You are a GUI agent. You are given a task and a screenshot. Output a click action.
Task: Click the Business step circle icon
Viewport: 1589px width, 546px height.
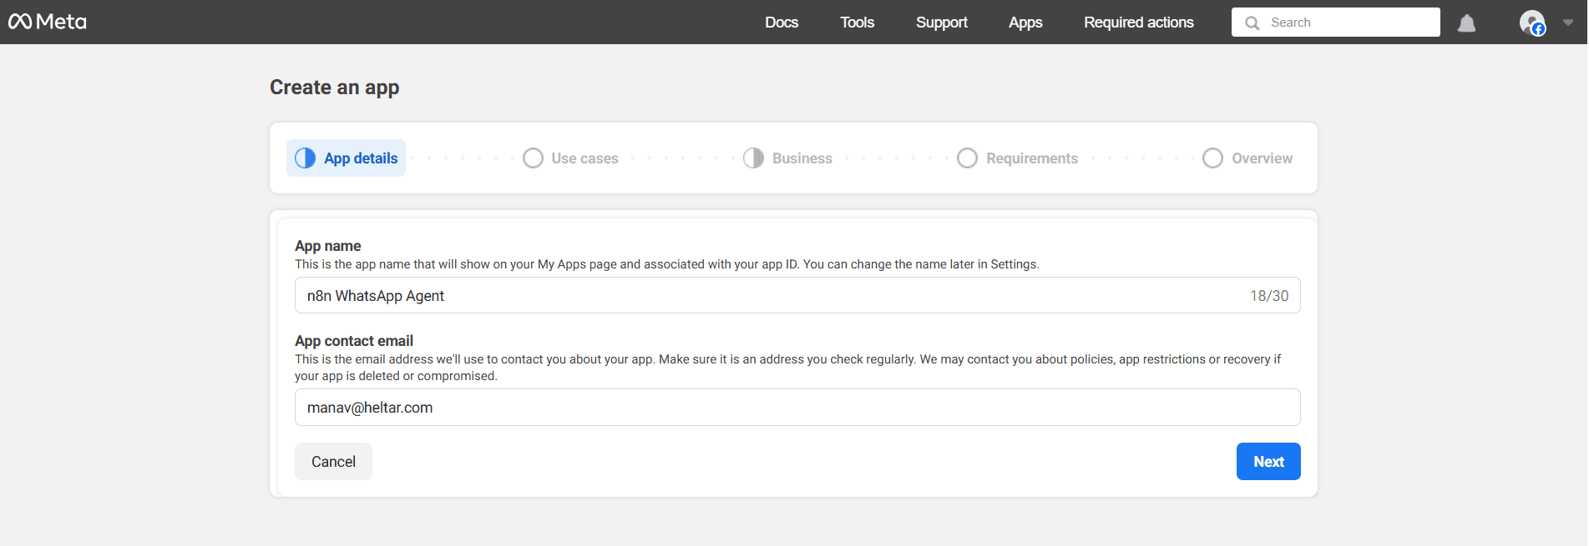tap(753, 158)
